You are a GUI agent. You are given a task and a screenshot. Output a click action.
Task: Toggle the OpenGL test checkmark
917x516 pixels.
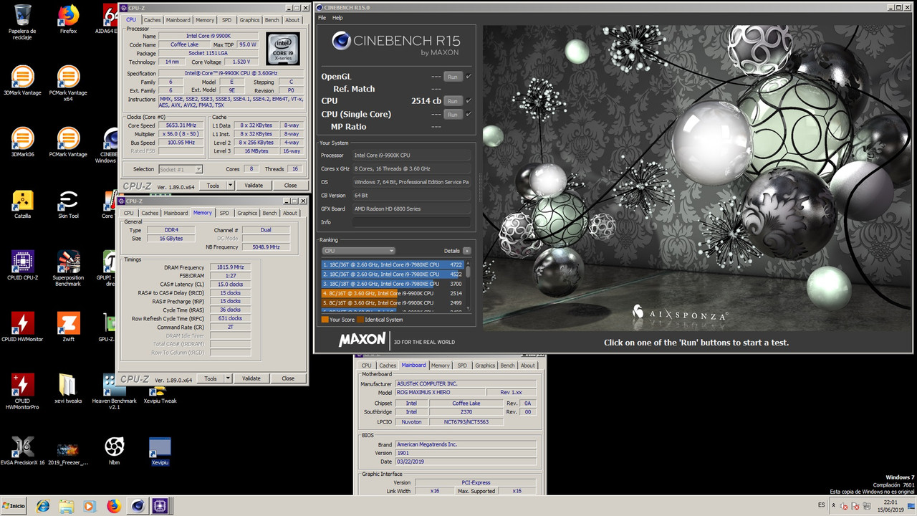469,76
